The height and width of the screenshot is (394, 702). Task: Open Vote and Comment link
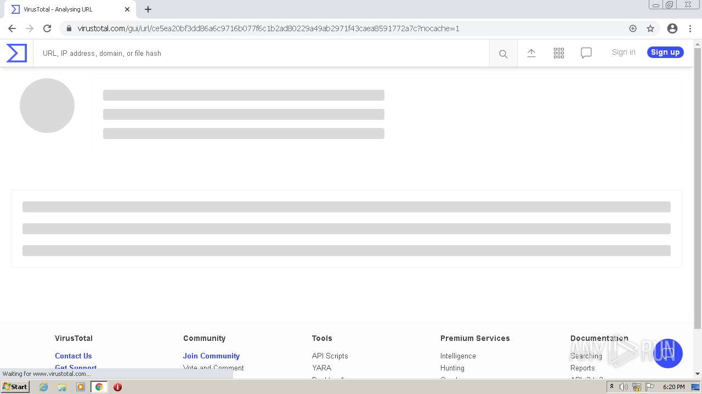pyautogui.click(x=213, y=368)
